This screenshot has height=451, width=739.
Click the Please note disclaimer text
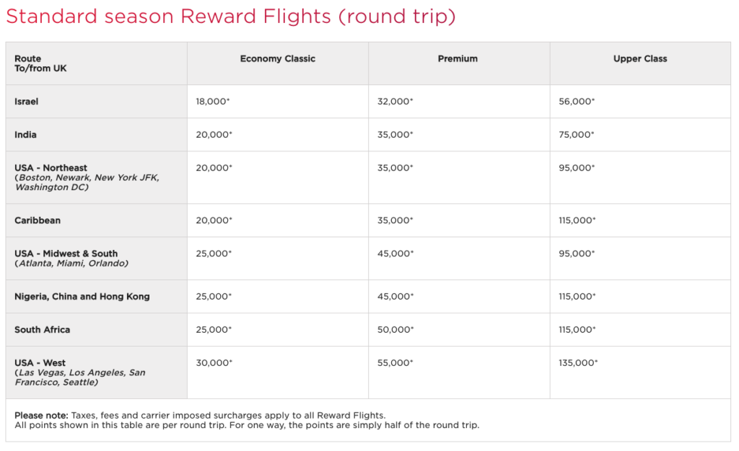(247, 421)
